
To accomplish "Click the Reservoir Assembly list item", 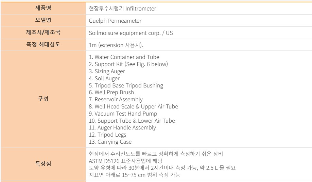I will 116,99.
